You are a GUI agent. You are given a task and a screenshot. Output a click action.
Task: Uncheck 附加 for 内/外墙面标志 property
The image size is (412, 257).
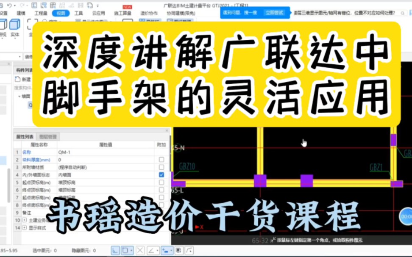pos(161,174)
